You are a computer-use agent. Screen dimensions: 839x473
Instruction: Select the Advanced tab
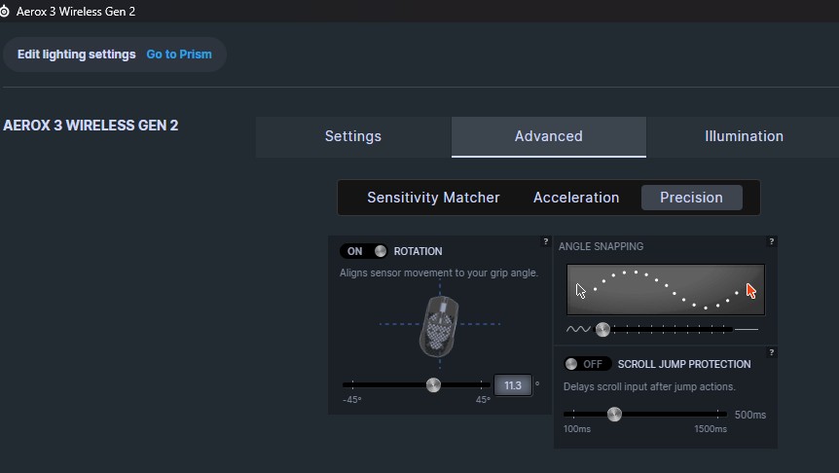[548, 136]
